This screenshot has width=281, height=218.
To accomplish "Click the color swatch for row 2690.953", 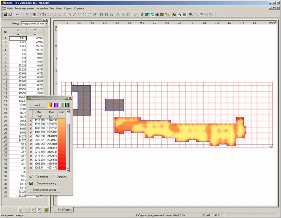I will pos(62,144).
